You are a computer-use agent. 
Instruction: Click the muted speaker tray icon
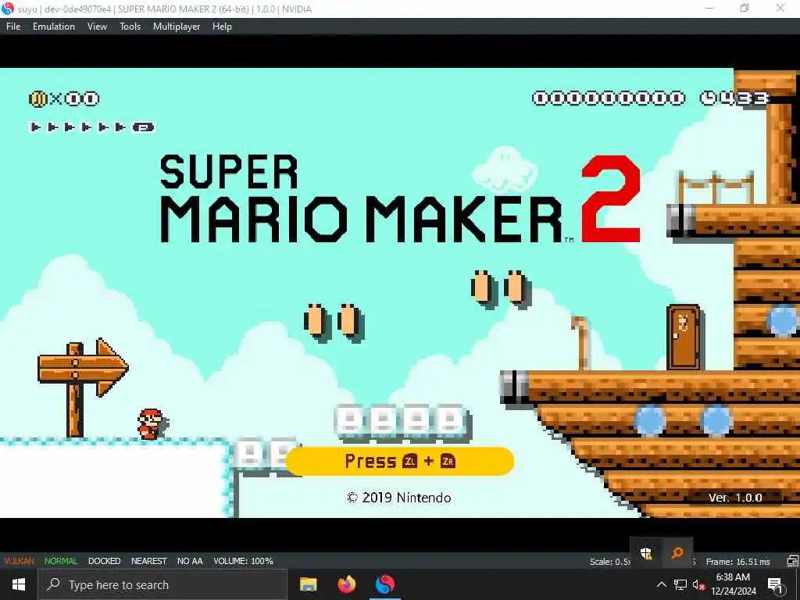click(x=698, y=584)
